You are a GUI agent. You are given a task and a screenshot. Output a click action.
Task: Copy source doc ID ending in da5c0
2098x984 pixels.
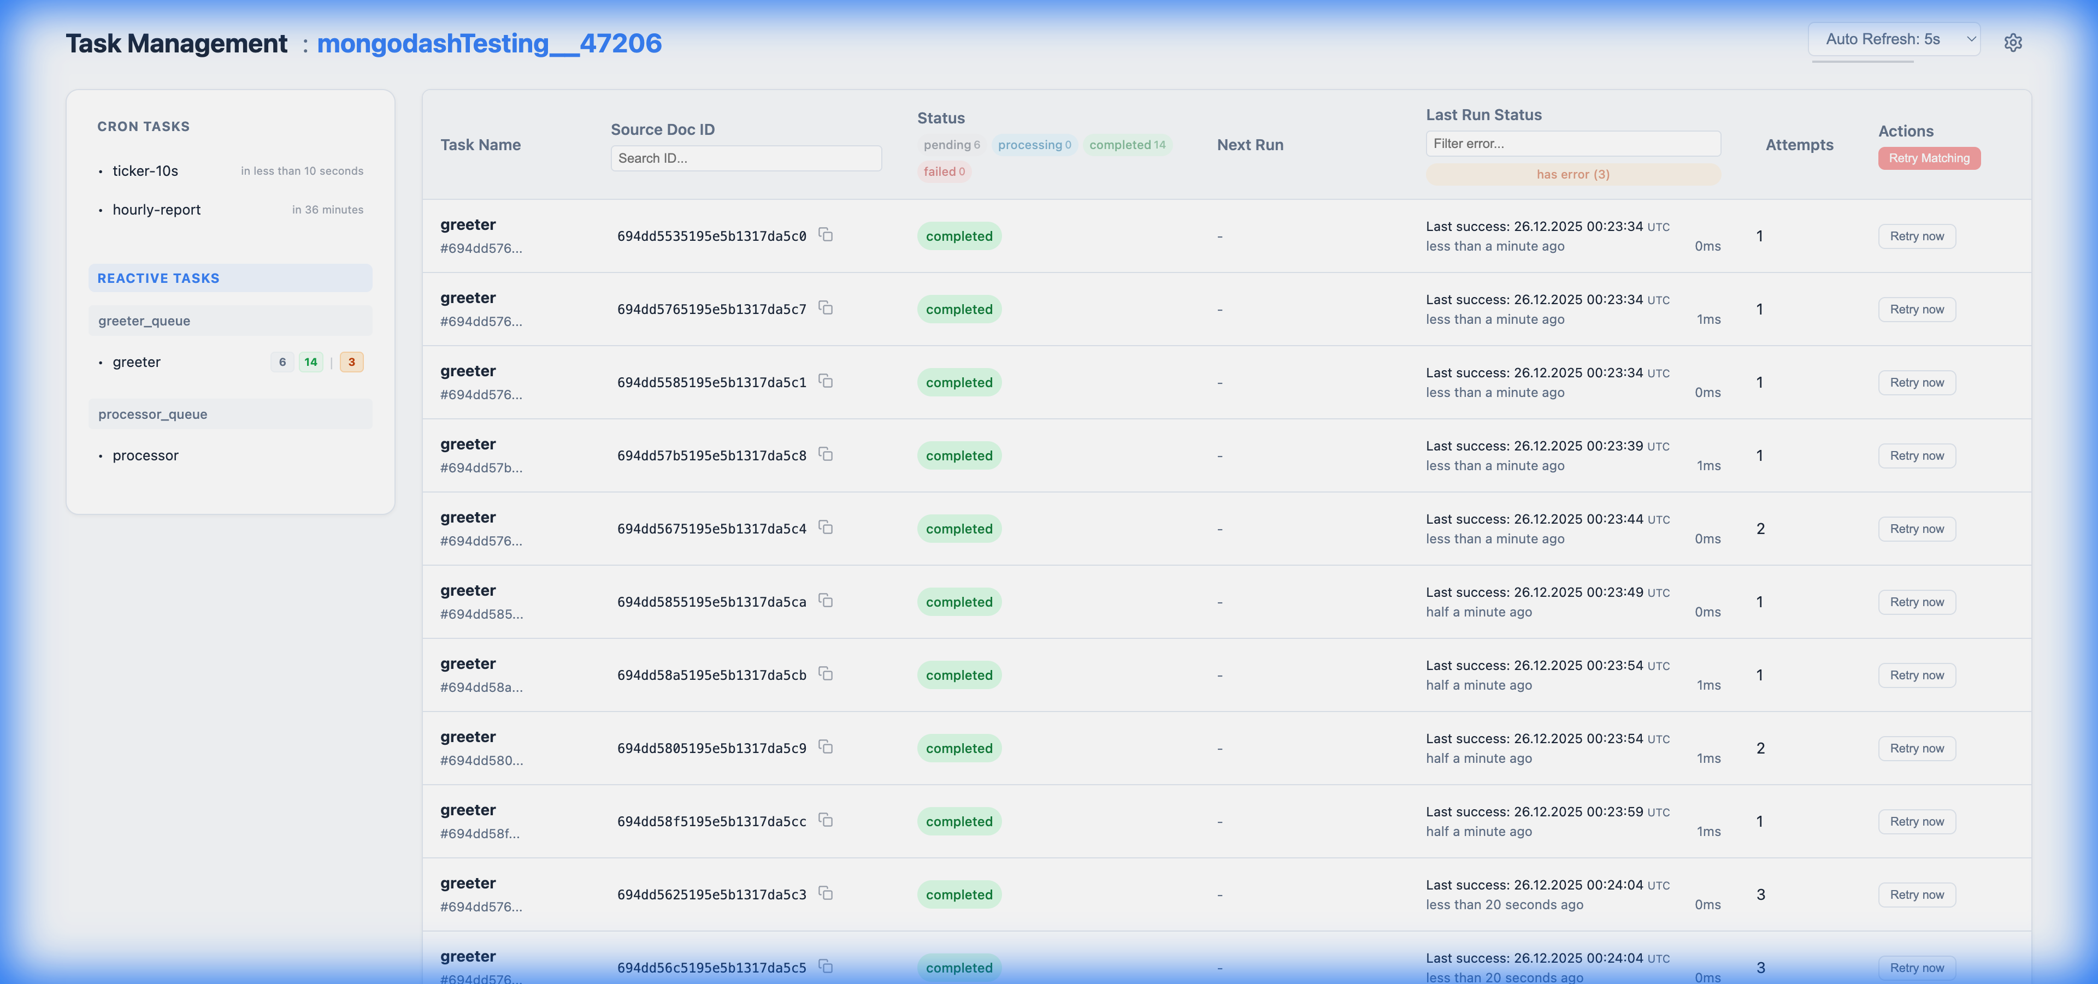point(826,234)
